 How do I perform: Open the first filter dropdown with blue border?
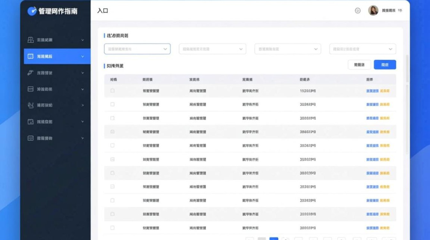(137, 49)
